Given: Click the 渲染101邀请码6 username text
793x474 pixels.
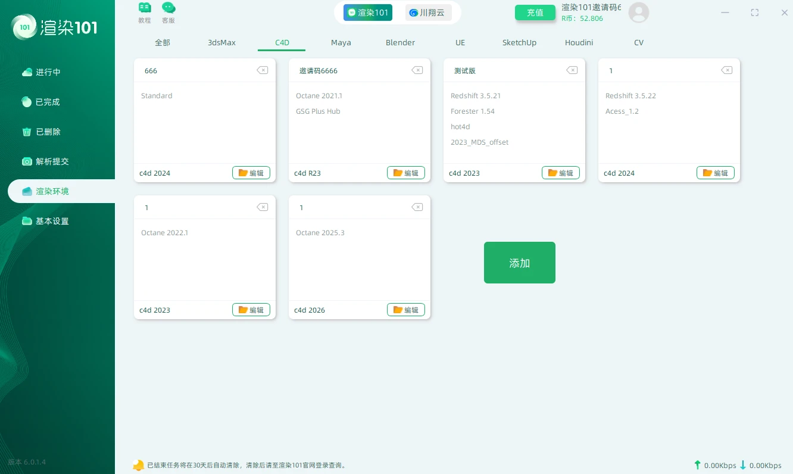Looking at the screenshot, I should pyautogui.click(x=591, y=8).
